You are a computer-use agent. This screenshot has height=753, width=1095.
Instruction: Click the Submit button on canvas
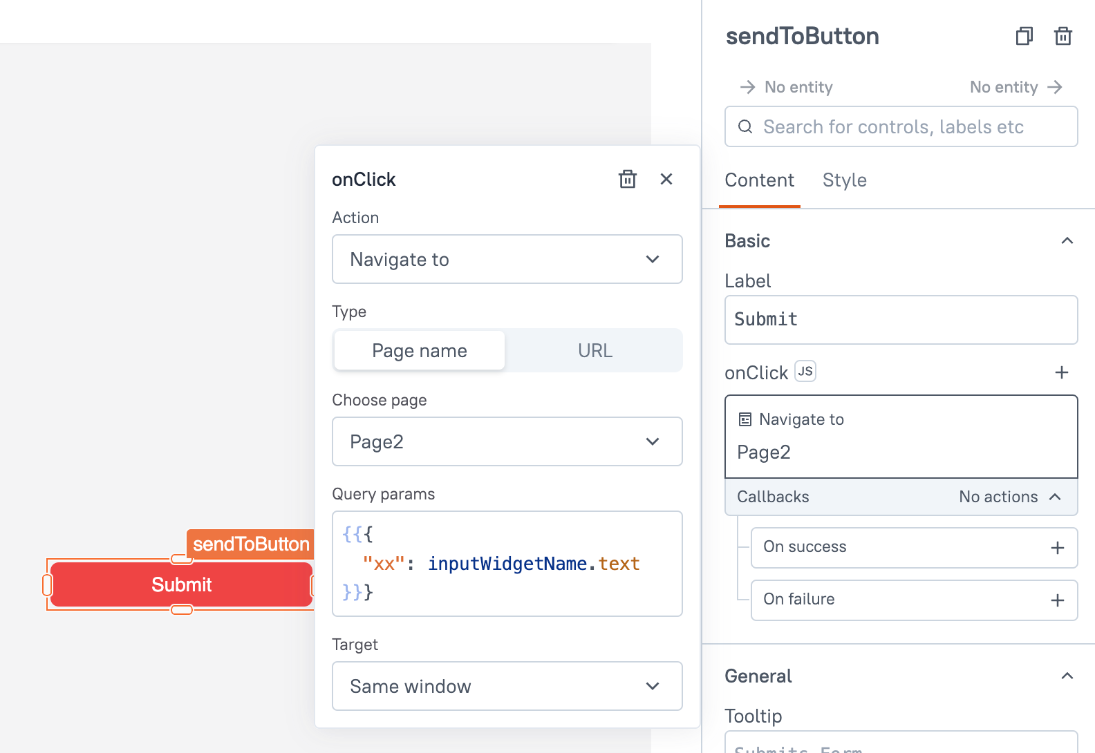point(181,584)
